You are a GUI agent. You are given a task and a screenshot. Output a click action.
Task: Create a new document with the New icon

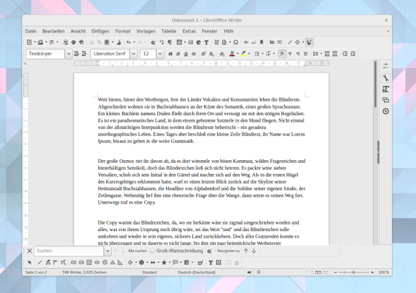click(x=29, y=42)
